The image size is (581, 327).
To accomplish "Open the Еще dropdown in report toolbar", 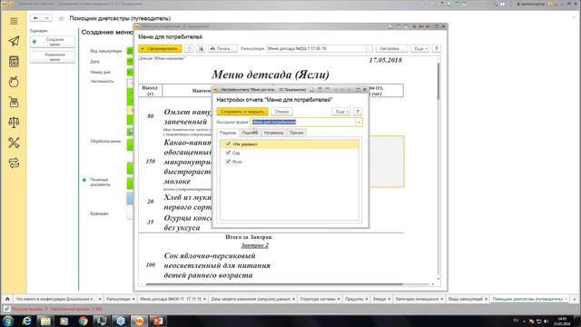I will [419, 48].
